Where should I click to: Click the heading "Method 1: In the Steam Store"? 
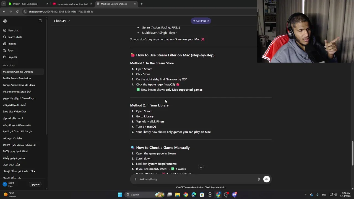pyautogui.click(x=152, y=63)
